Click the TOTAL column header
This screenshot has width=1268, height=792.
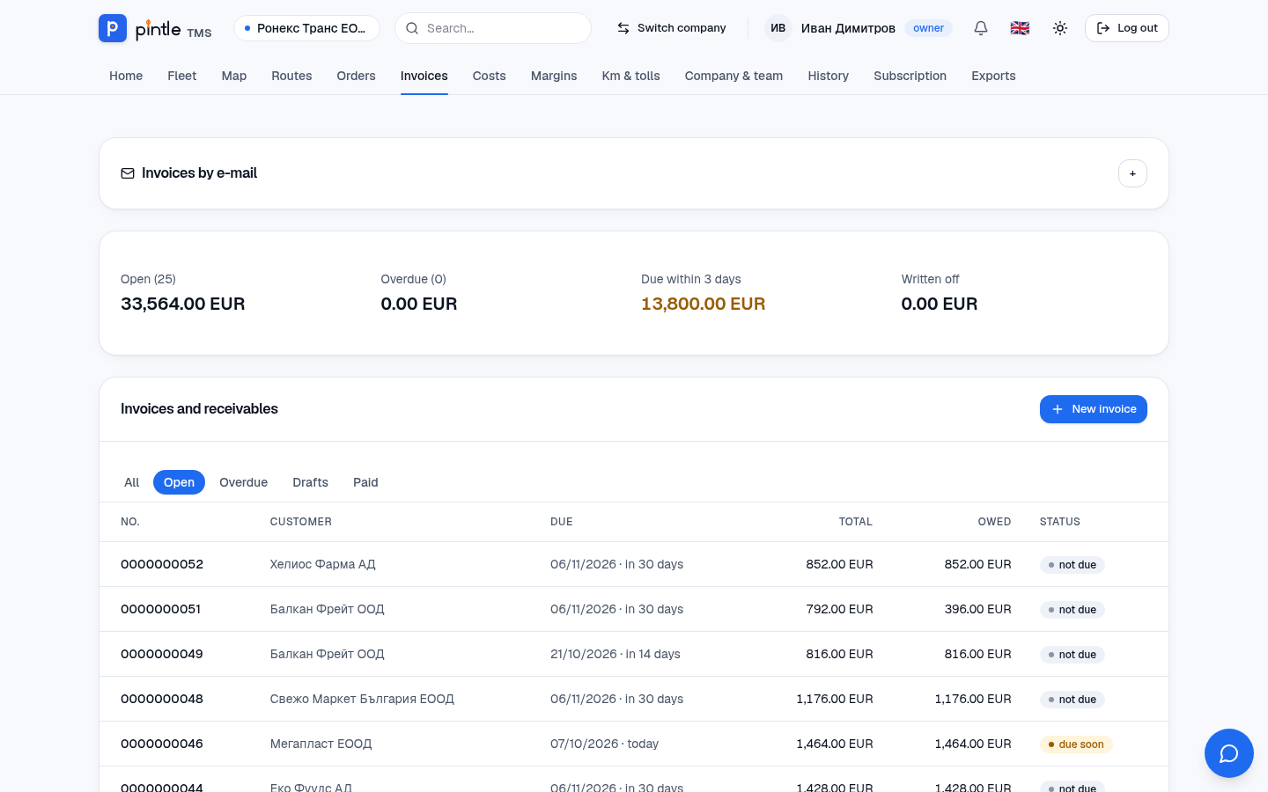click(x=856, y=522)
